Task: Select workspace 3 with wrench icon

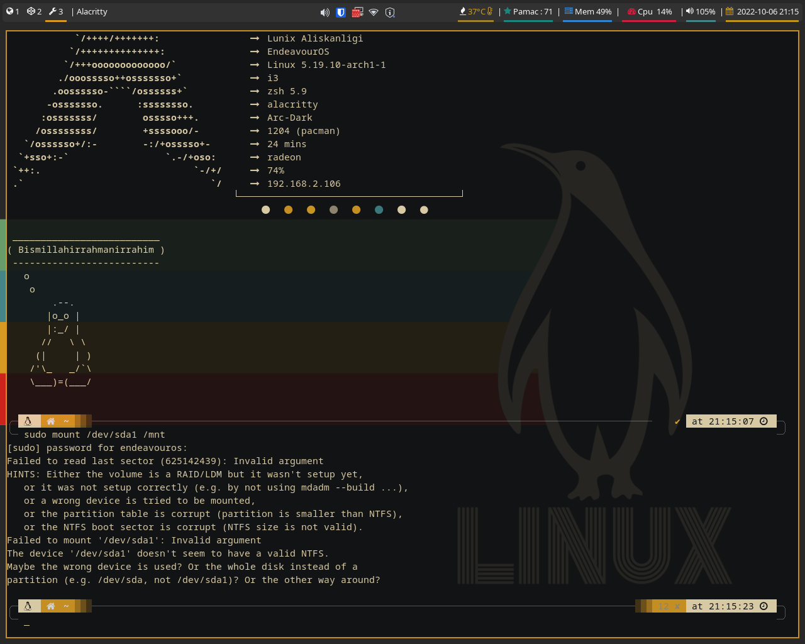Action: click(56, 11)
